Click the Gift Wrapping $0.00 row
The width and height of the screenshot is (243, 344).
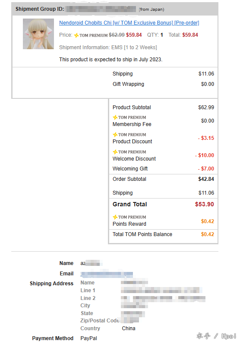(x=163, y=84)
